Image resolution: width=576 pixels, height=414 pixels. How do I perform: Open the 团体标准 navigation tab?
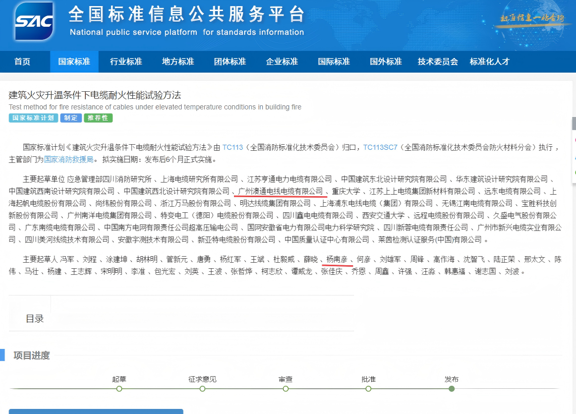point(229,62)
